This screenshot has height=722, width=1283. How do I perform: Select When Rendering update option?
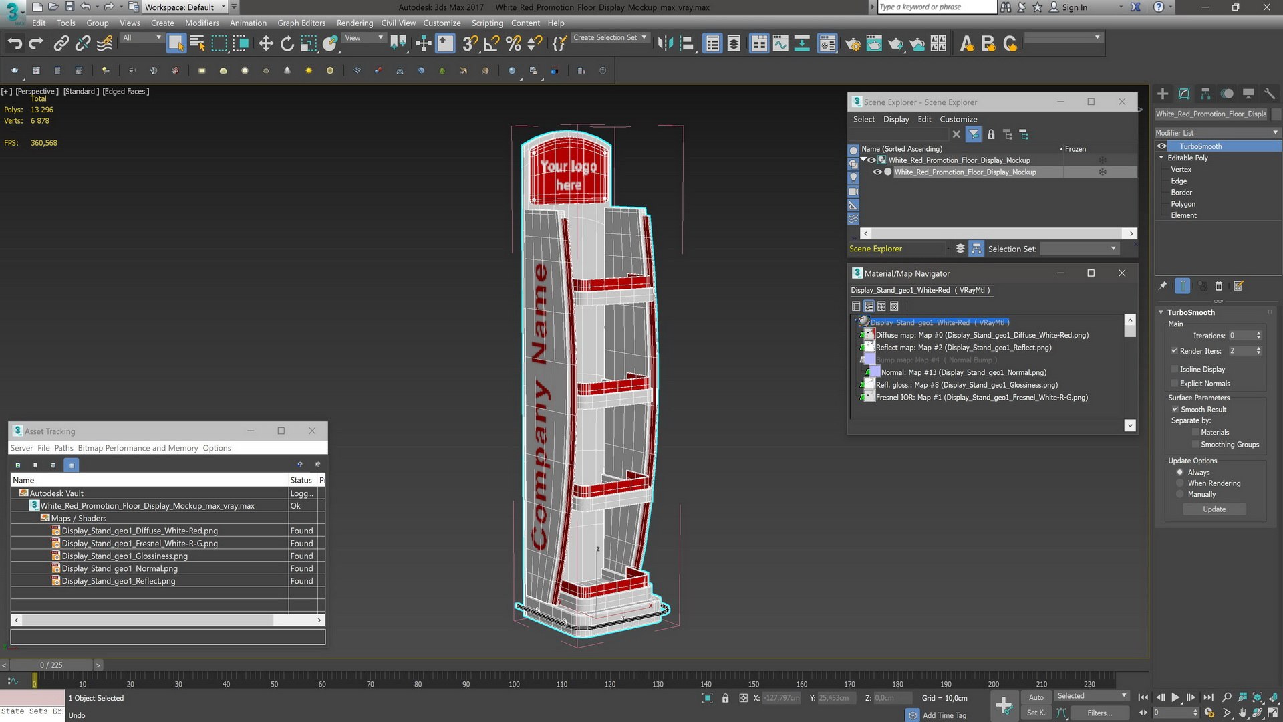(x=1180, y=483)
